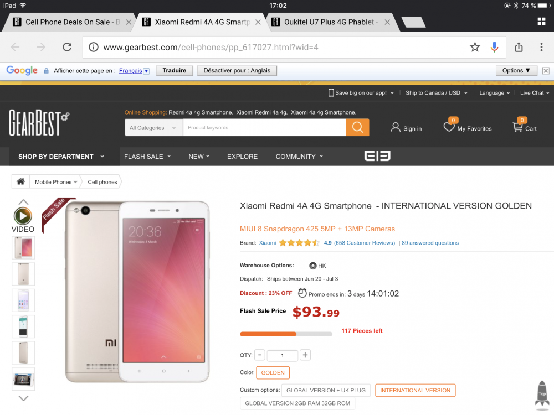The width and height of the screenshot is (554, 415).
Task: Select the GOLDEN color option
Action: click(x=273, y=373)
